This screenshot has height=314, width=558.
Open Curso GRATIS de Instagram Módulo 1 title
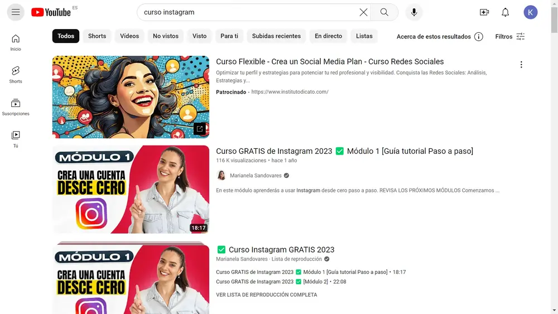[344, 151]
